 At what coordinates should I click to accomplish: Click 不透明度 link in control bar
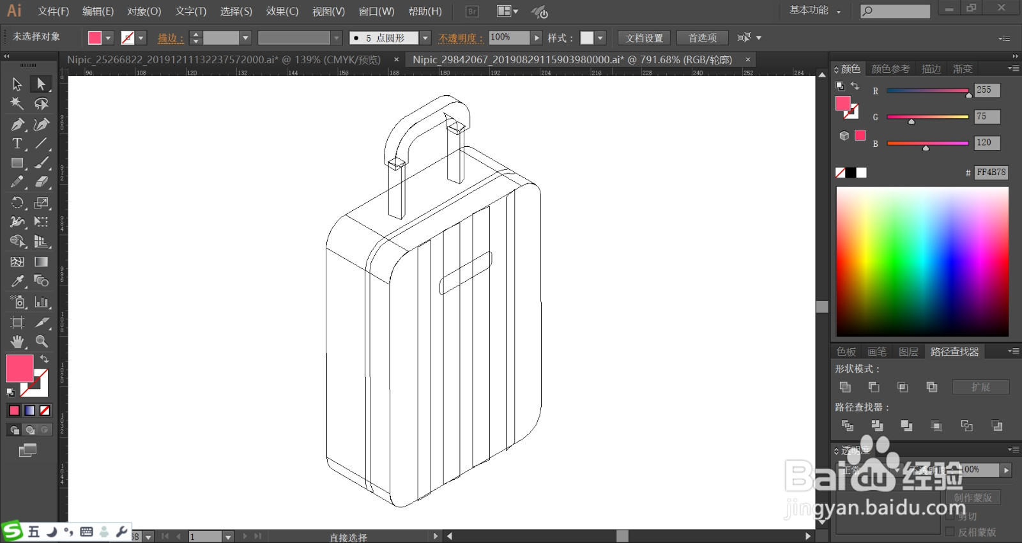(461, 38)
